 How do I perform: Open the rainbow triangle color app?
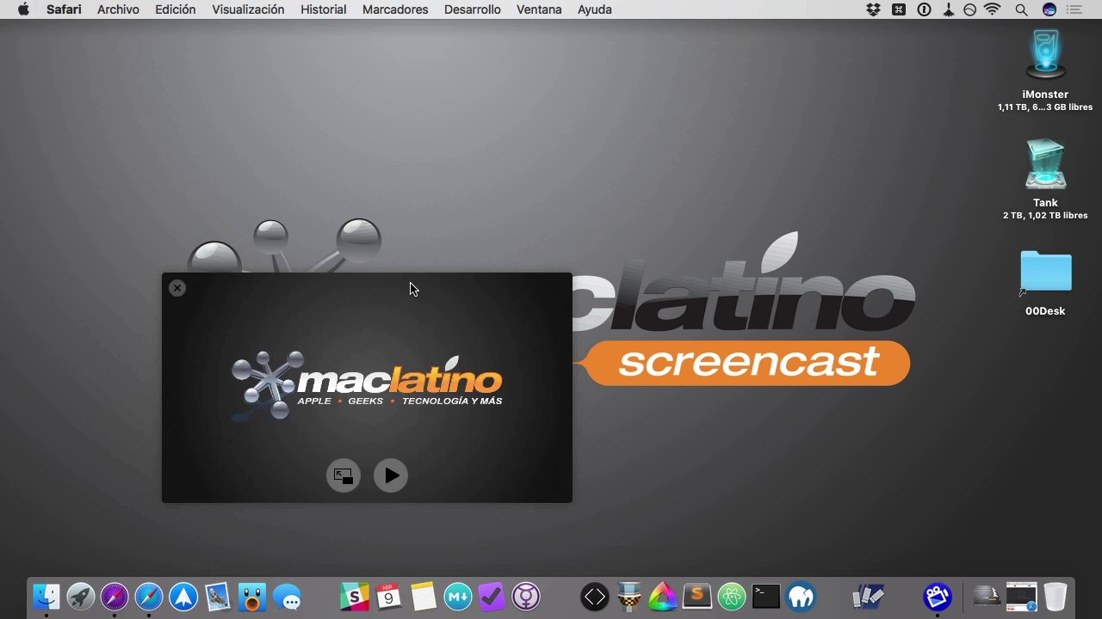coord(663,596)
